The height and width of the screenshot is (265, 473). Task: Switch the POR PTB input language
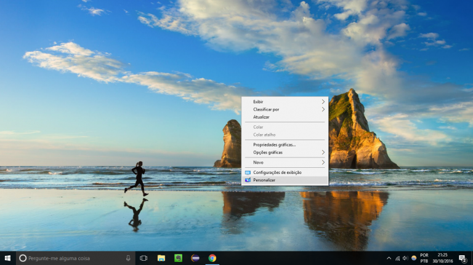[x=424, y=258]
